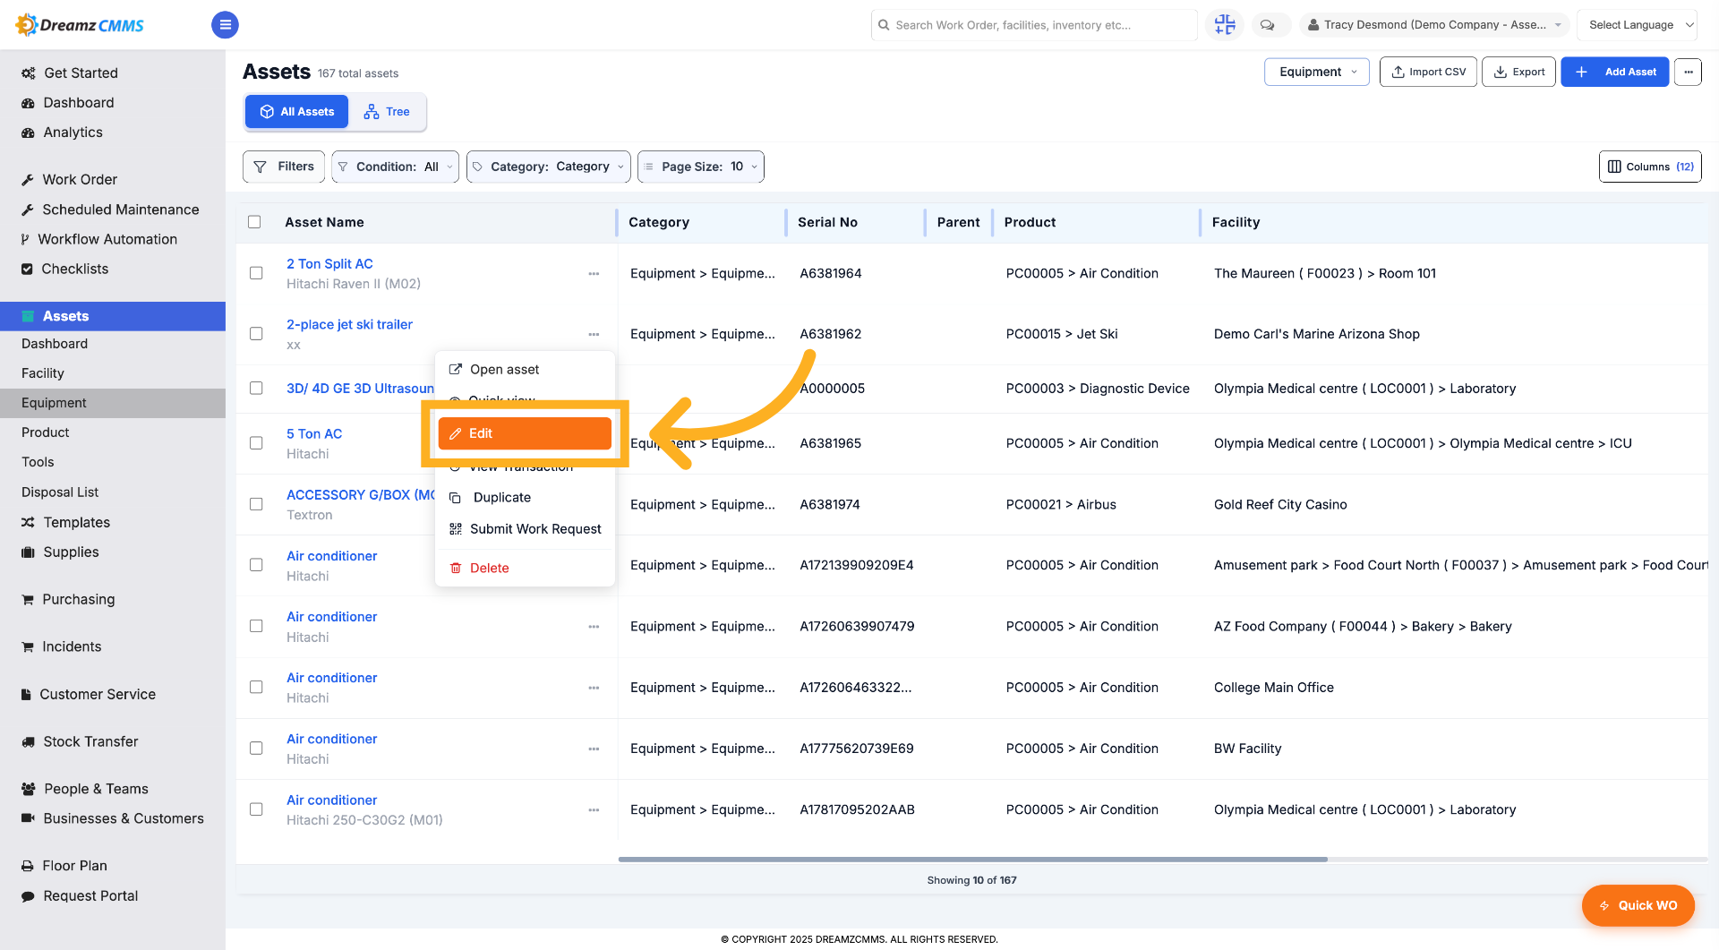
Task: Open row actions for 2 Ton Split AC
Action: click(594, 274)
